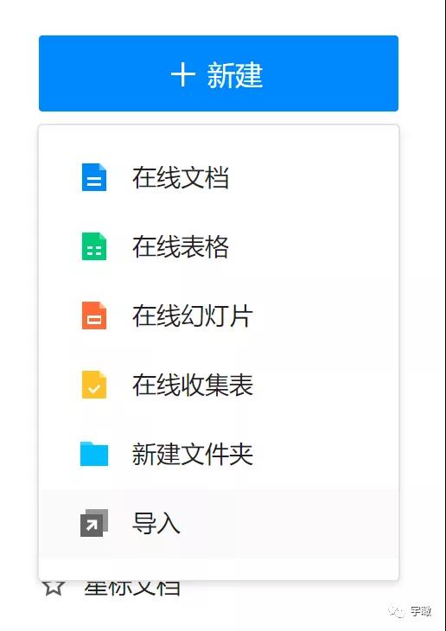
Task: Click the plus sign in 新建 button
Action: pos(183,74)
